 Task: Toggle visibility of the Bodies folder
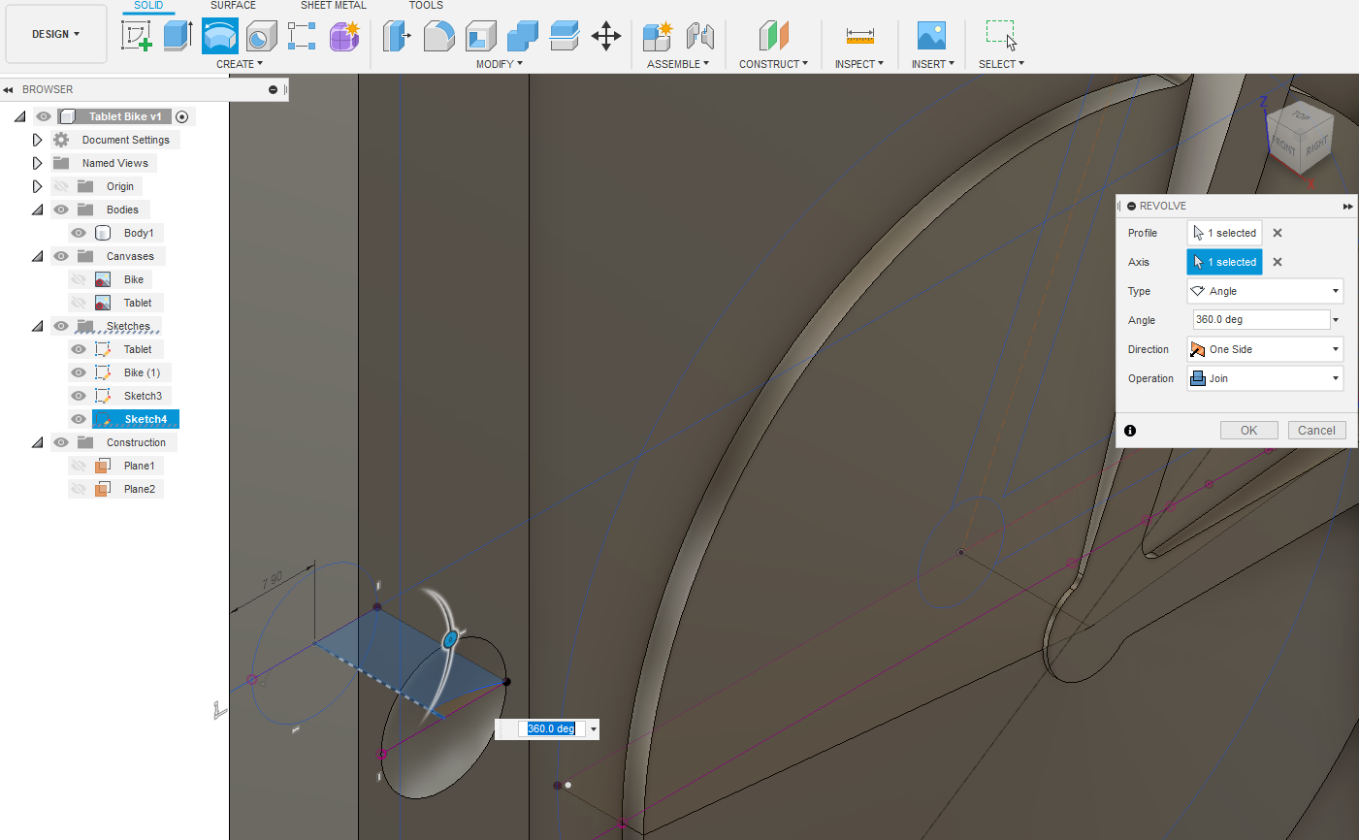pyautogui.click(x=61, y=210)
